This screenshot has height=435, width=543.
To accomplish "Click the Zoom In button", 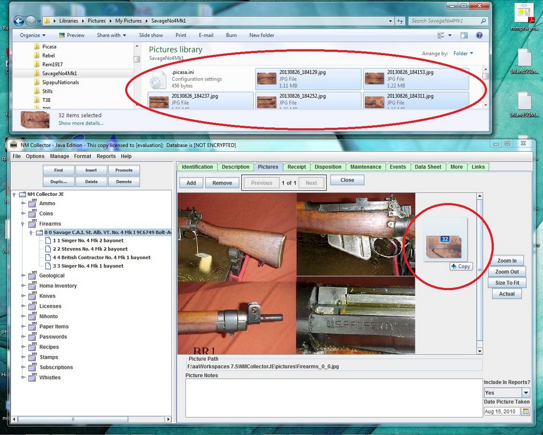I will 506,260.
